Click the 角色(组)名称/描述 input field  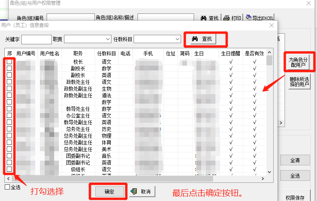(166, 17)
